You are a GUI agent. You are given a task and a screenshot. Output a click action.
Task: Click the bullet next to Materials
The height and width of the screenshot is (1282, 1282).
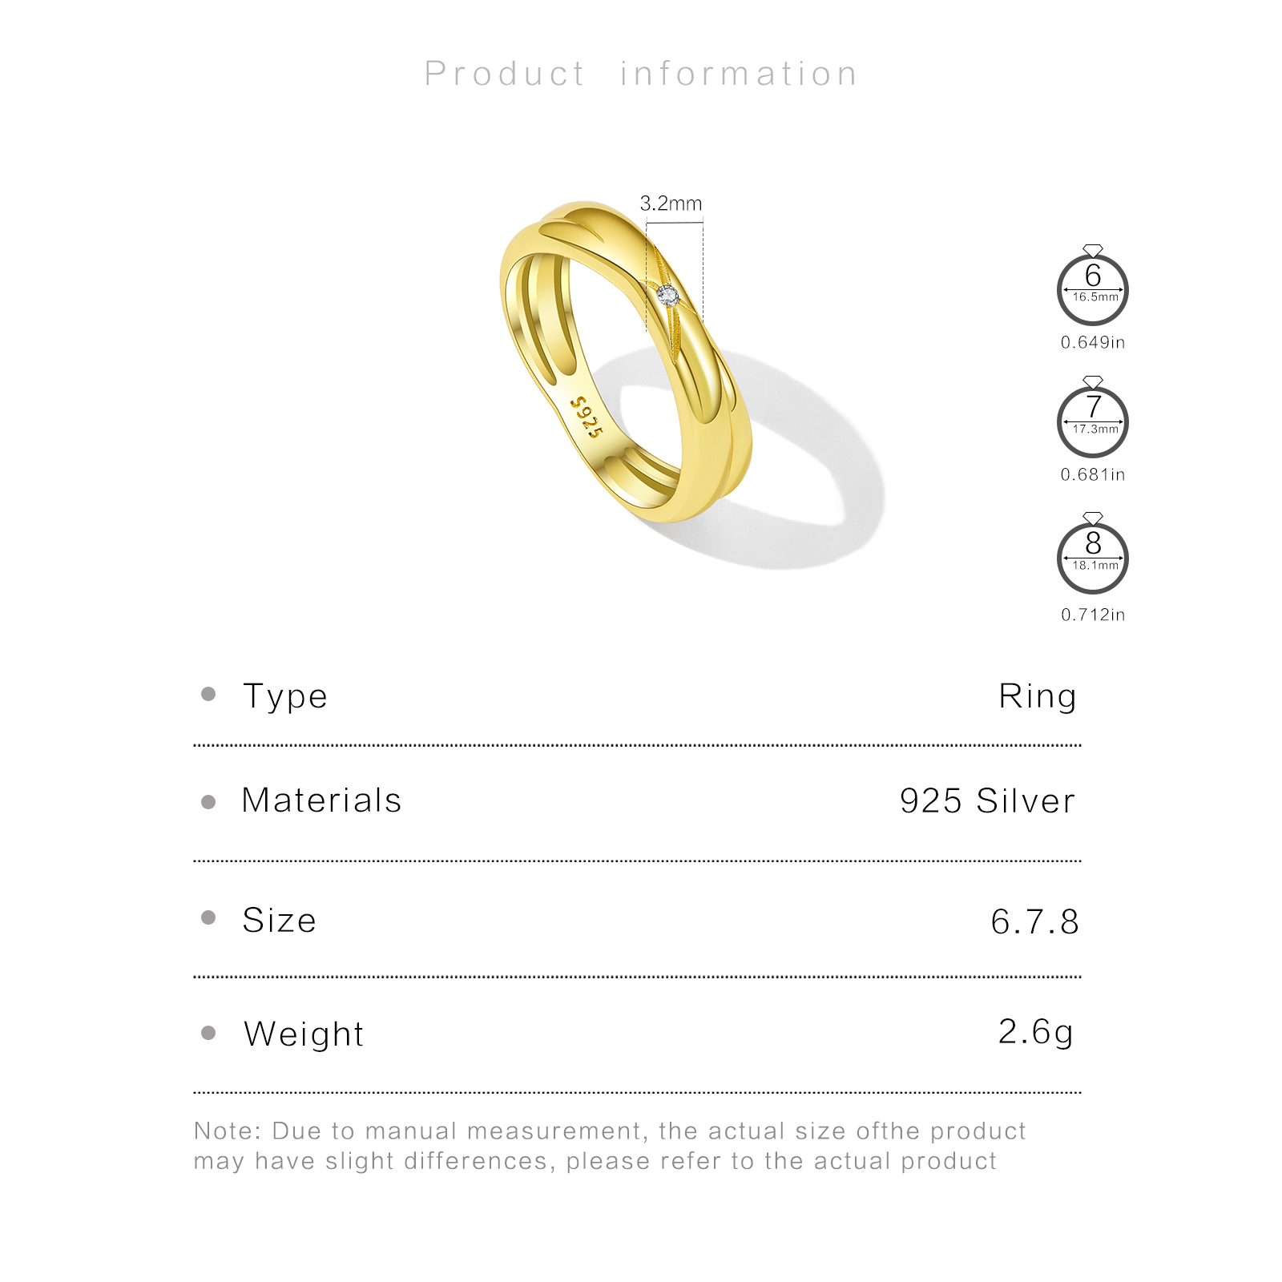[x=208, y=801]
